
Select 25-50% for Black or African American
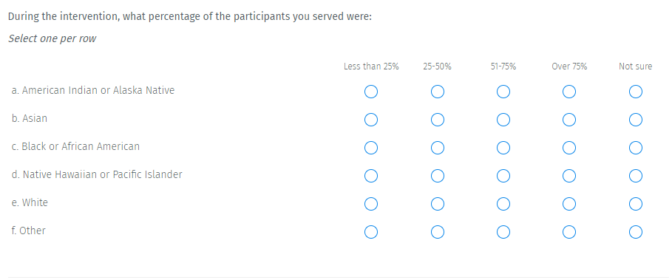(438, 148)
